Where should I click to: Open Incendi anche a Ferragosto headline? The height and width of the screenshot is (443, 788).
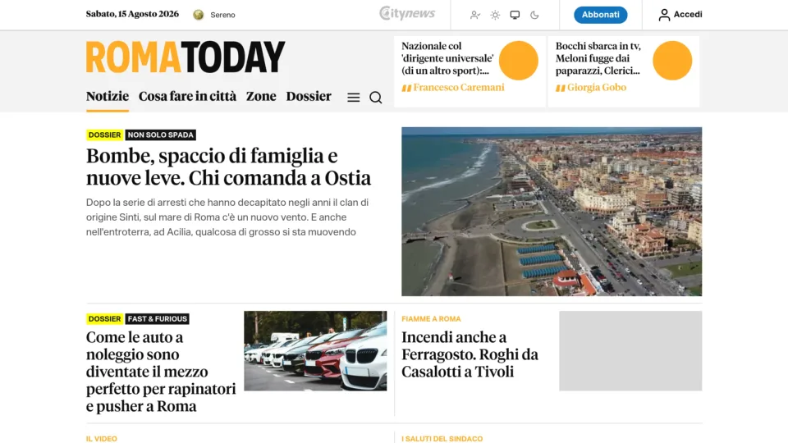click(470, 354)
